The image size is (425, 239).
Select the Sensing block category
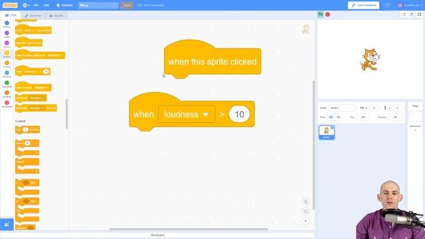point(7,74)
